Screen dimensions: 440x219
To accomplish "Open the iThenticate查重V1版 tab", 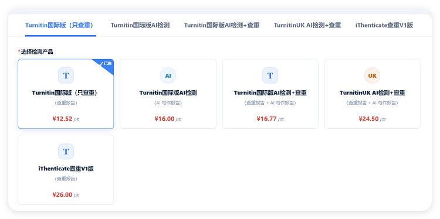I will click(384, 25).
